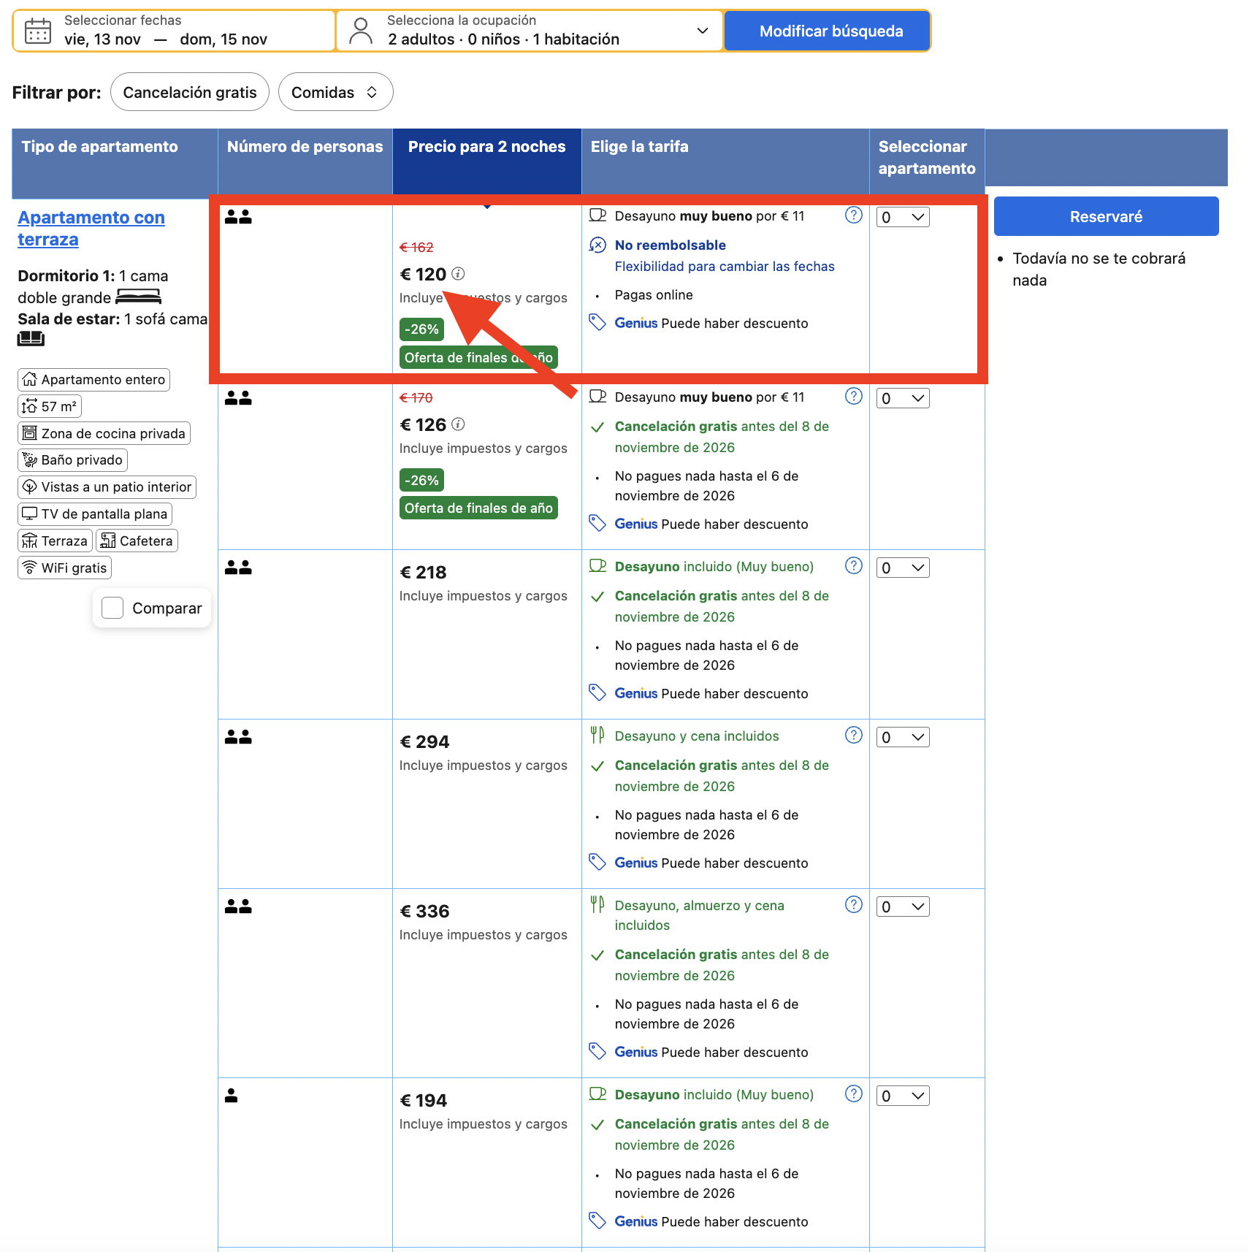This screenshot has width=1249, height=1252.
Task: Click the Terraza amenity icon
Action: [x=29, y=541]
